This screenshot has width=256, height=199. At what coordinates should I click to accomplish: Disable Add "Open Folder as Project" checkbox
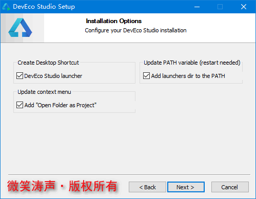pyautogui.click(x=19, y=105)
